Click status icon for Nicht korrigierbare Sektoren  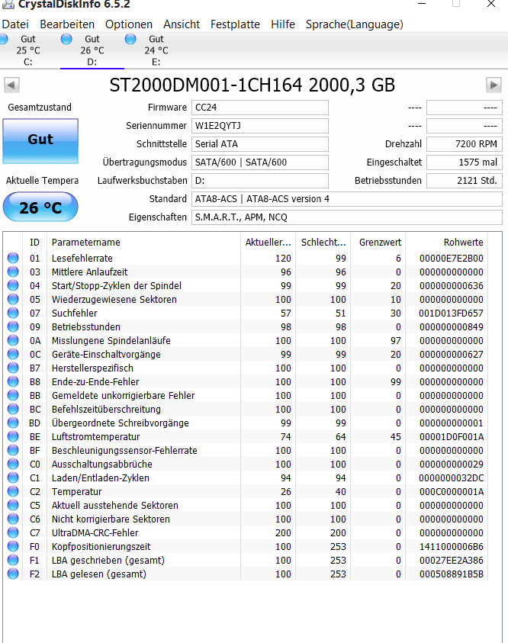[13, 519]
